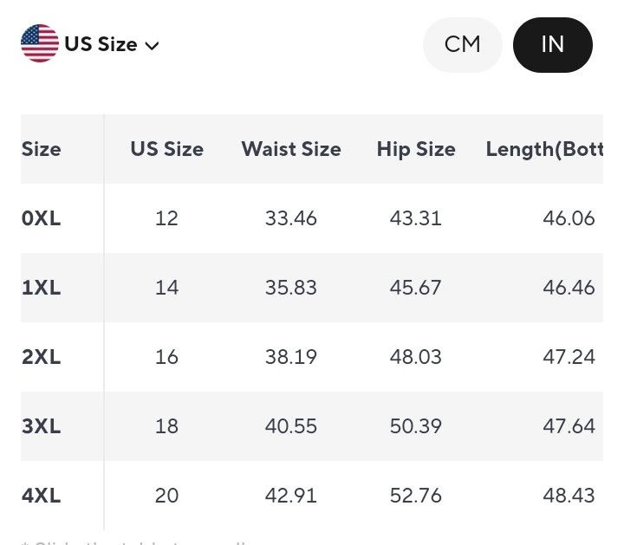Screen dimensions: 624x545
Task: Select the 3XL size row label
Action: (42, 426)
